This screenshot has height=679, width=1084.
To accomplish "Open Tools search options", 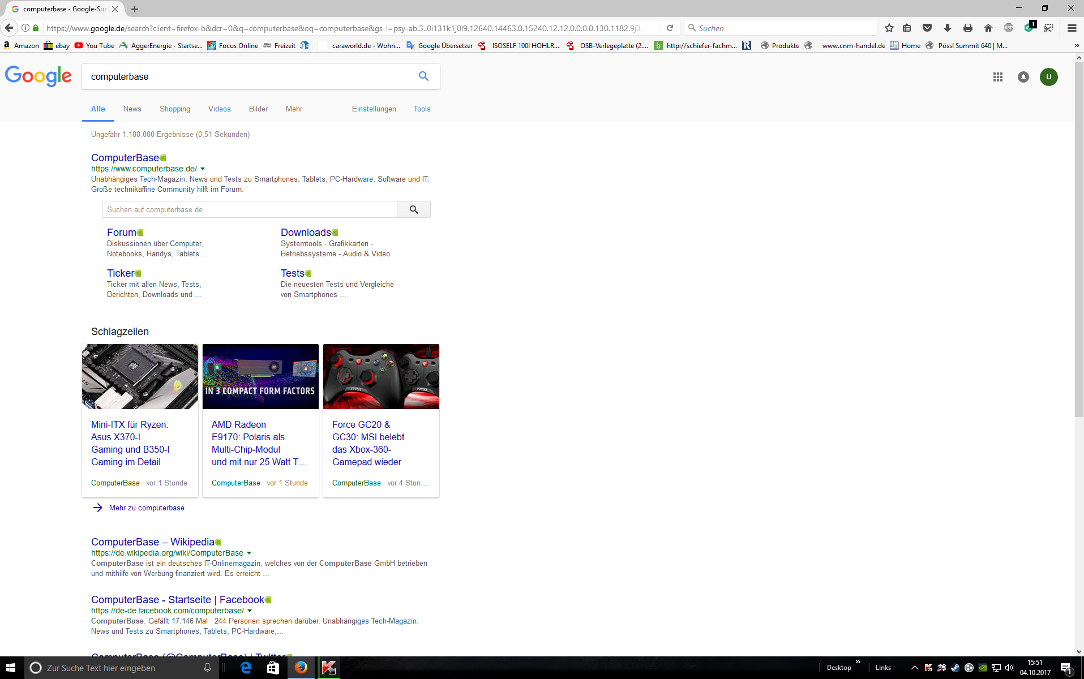I will coord(422,109).
